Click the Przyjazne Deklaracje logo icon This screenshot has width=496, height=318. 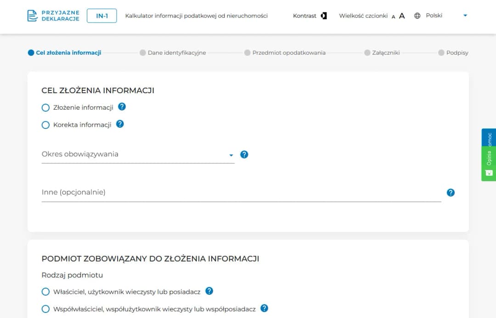click(x=31, y=15)
